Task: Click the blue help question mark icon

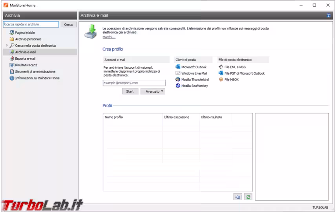Action: (328, 15)
